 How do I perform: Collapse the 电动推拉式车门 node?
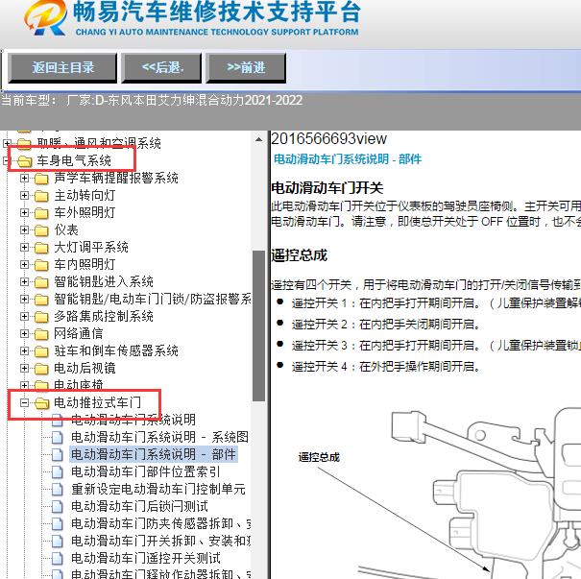tap(24, 402)
